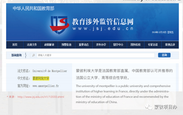Click the www.jsj.edu.cn banner address
This screenshot has height=115, width=183.
[103, 29]
